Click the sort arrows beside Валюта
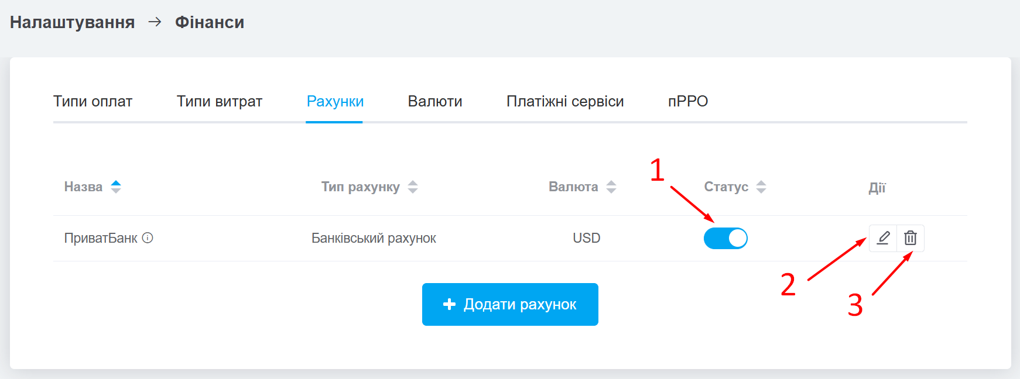 611,187
